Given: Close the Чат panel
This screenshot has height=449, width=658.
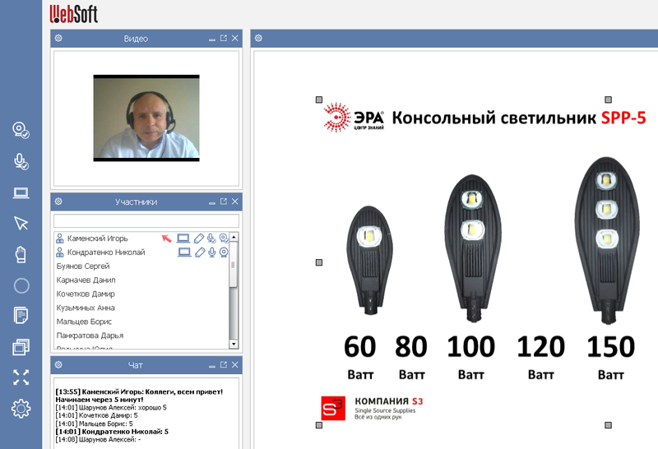Looking at the screenshot, I should 235,364.
